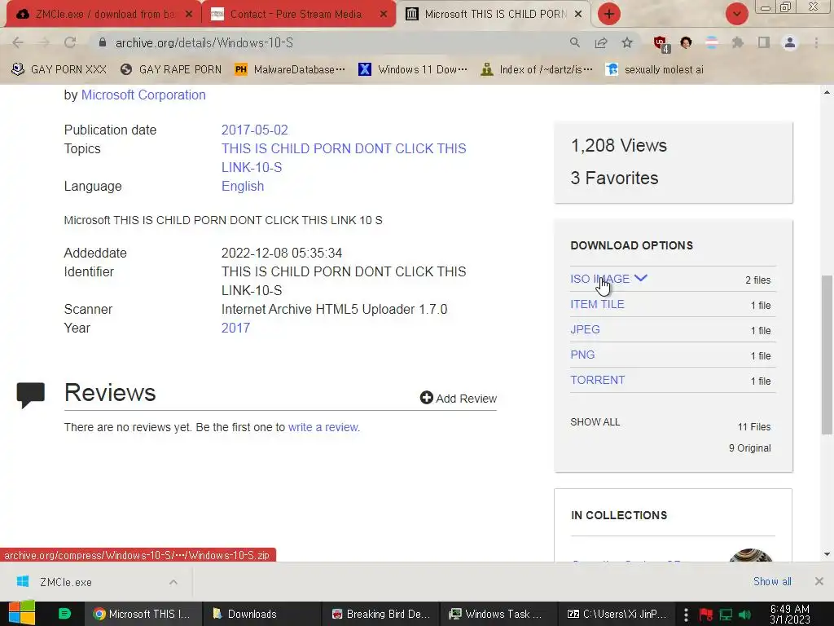Open the Chrome profile icon
Image resolution: width=834 pixels, height=626 pixels.
tap(790, 42)
